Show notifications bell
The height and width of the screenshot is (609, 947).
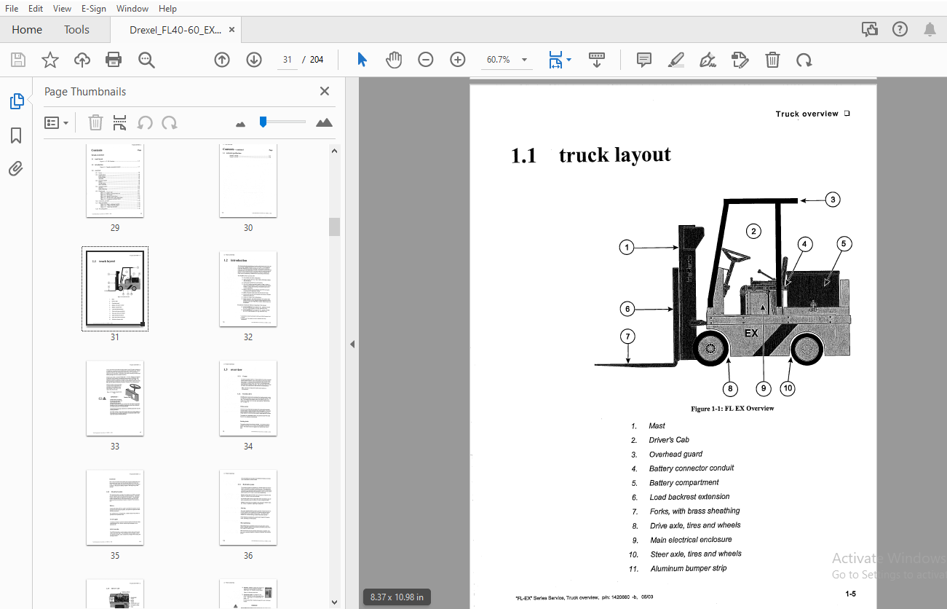pos(930,30)
